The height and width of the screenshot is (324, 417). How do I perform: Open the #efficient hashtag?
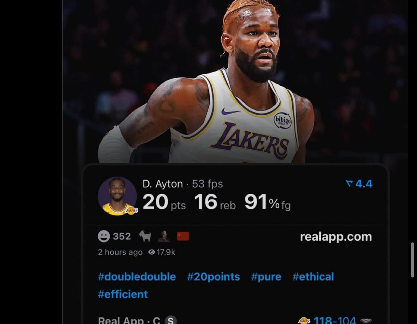123,294
